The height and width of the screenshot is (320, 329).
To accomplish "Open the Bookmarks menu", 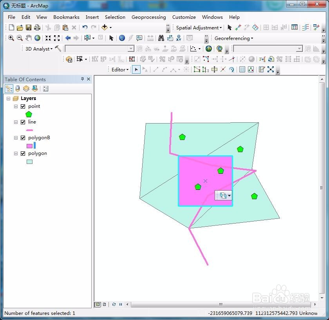I will 66,17.
